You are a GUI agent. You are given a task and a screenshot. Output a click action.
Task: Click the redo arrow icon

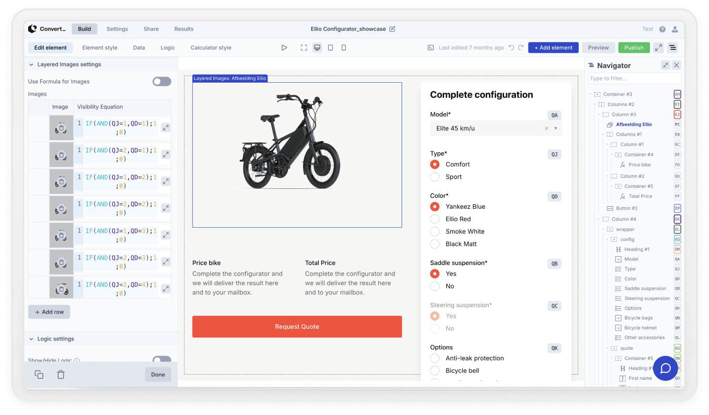521,48
